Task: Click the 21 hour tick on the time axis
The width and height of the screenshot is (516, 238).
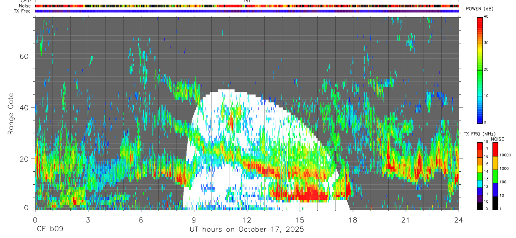Action: pos(406,220)
